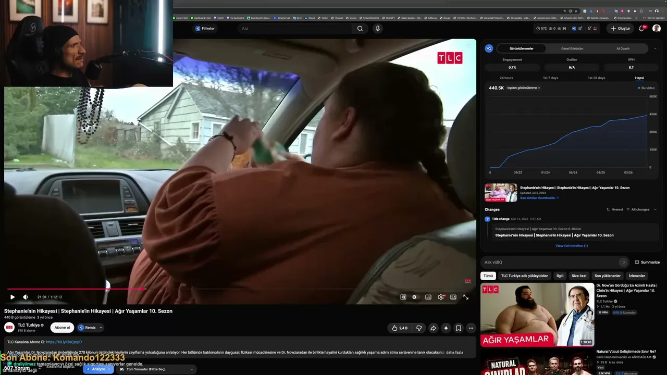
Task: Open the Tüm Yorumlar filter dropdown
Action: point(156,369)
